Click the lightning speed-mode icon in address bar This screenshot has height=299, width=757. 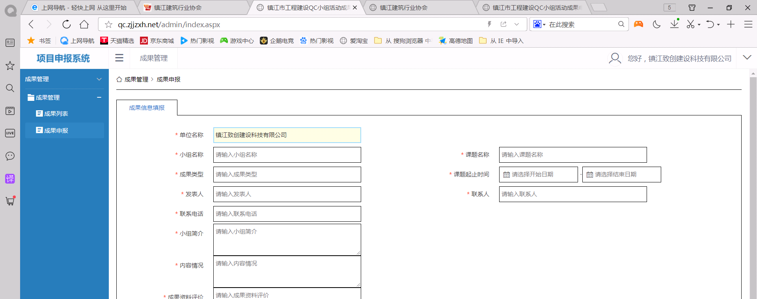pyautogui.click(x=489, y=24)
